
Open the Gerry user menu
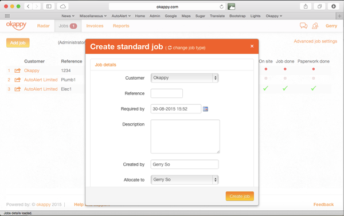pos(331,26)
